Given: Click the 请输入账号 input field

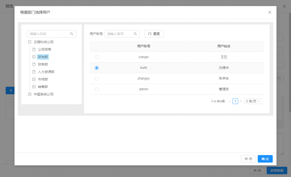Looking at the screenshot, I should pyautogui.click(x=119, y=34).
